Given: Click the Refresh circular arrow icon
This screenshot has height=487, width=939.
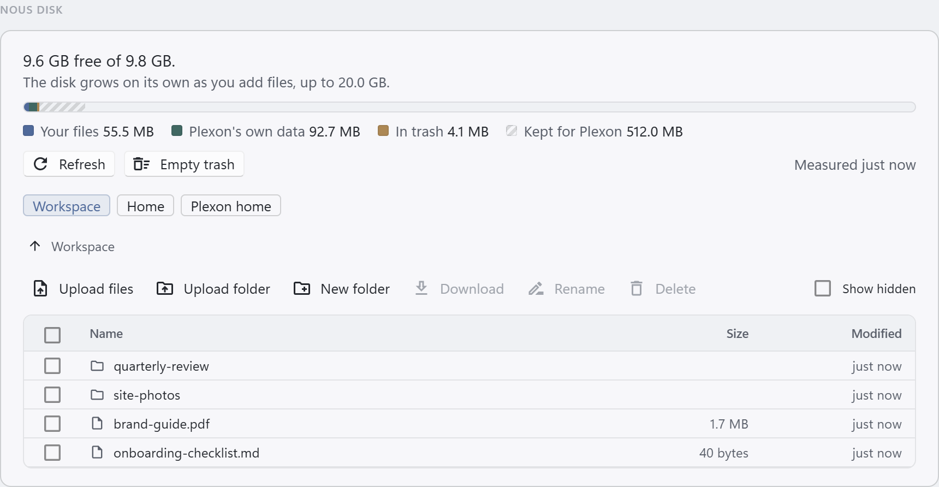Looking at the screenshot, I should pos(41,164).
